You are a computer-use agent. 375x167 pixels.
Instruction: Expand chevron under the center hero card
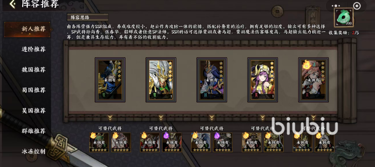212,118
